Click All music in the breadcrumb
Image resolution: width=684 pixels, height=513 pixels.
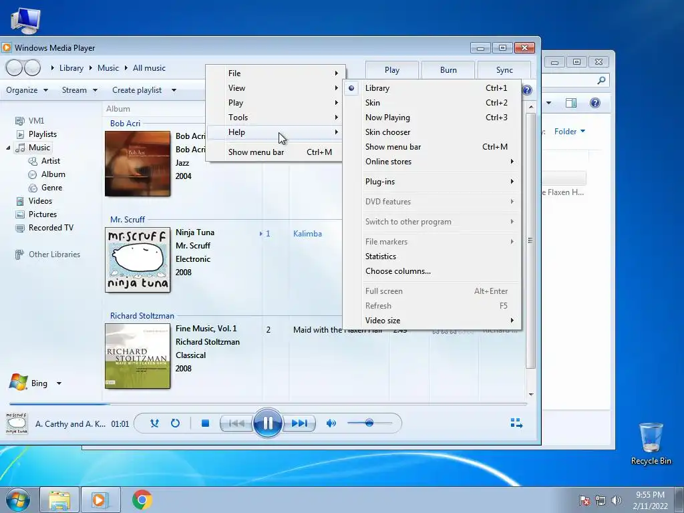(x=149, y=68)
